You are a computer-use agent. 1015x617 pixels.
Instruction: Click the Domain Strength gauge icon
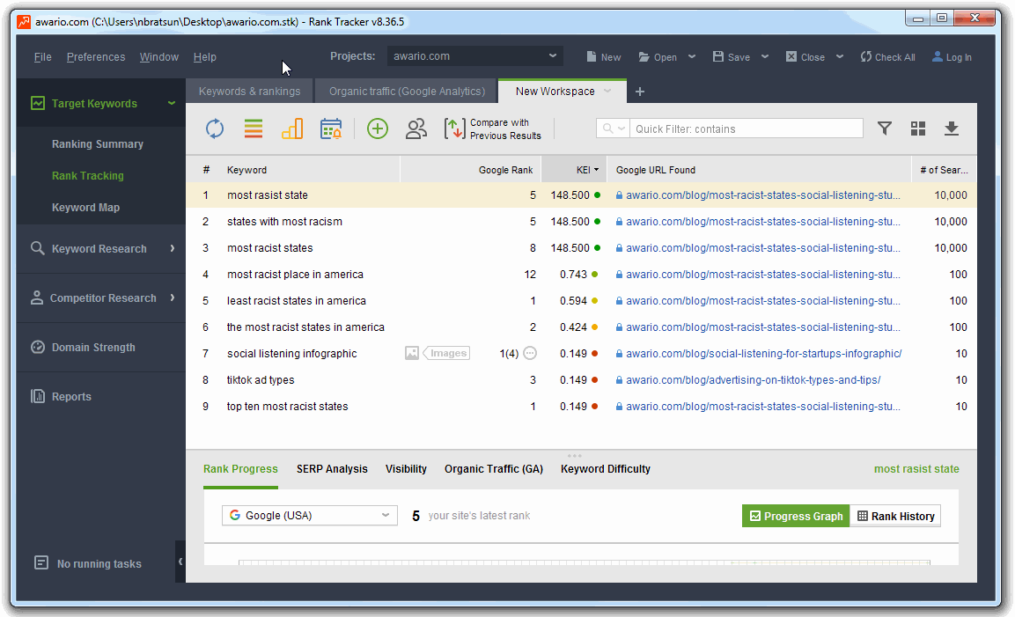point(38,347)
